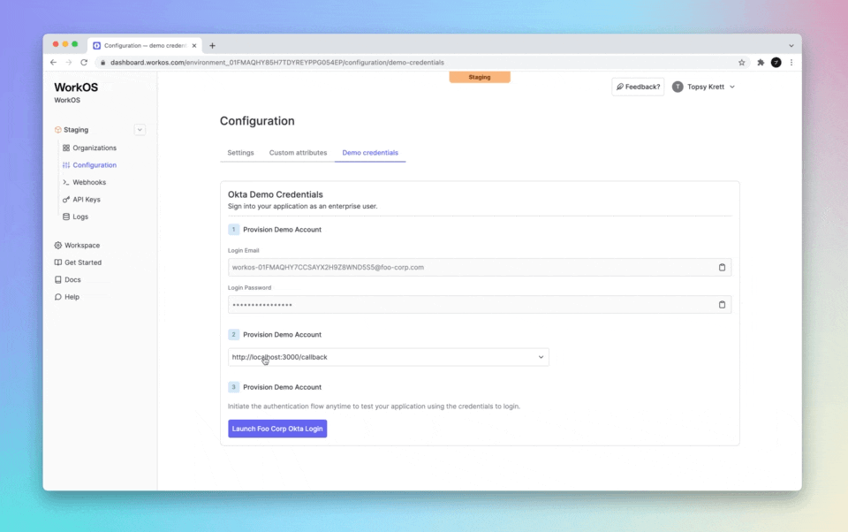This screenshot has width=848, height=532.
Task: Switch to the Settings tab
Action: pyautogui.click(x=240, y=153)
